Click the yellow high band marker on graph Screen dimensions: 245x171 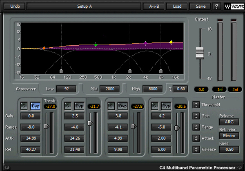point(171,42)
